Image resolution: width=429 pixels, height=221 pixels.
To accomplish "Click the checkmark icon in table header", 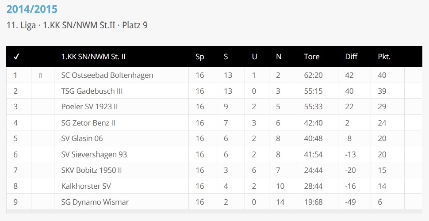I will pyautogui.click(x=16, y=57).
